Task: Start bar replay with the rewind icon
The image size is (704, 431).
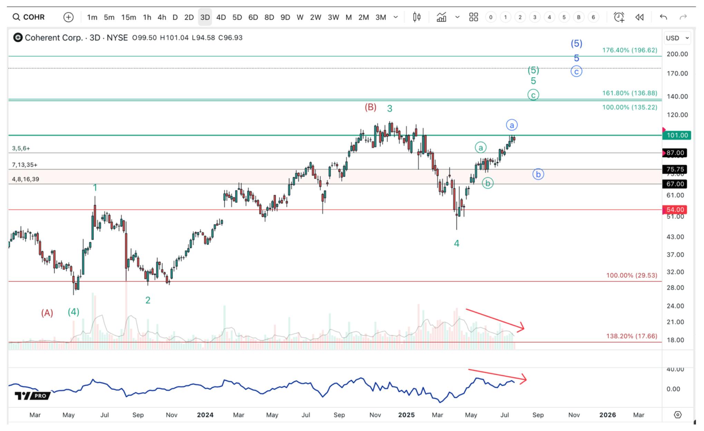Action: click(x=639, y=17)
